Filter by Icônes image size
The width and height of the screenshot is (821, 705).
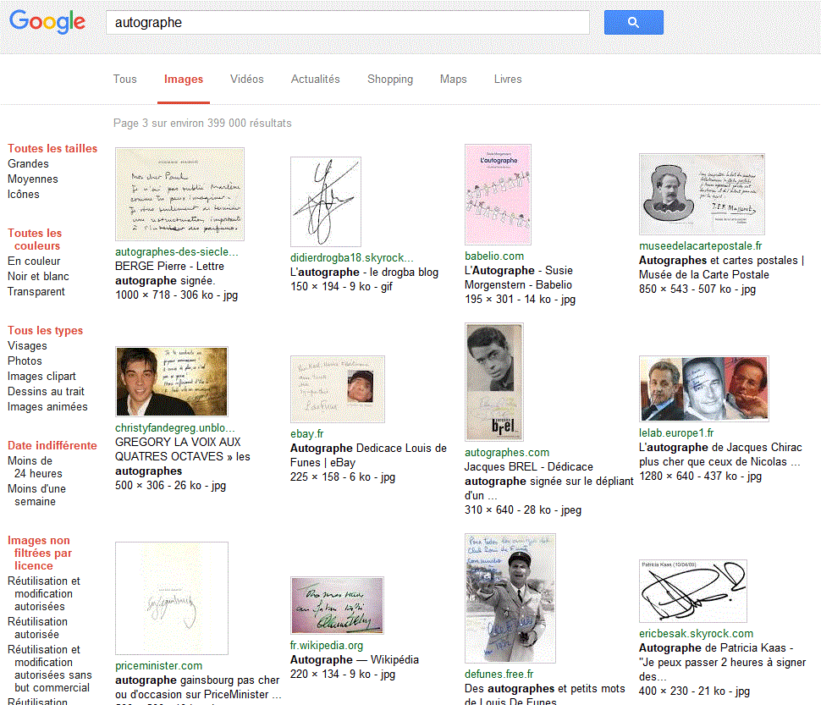(24, 194)
